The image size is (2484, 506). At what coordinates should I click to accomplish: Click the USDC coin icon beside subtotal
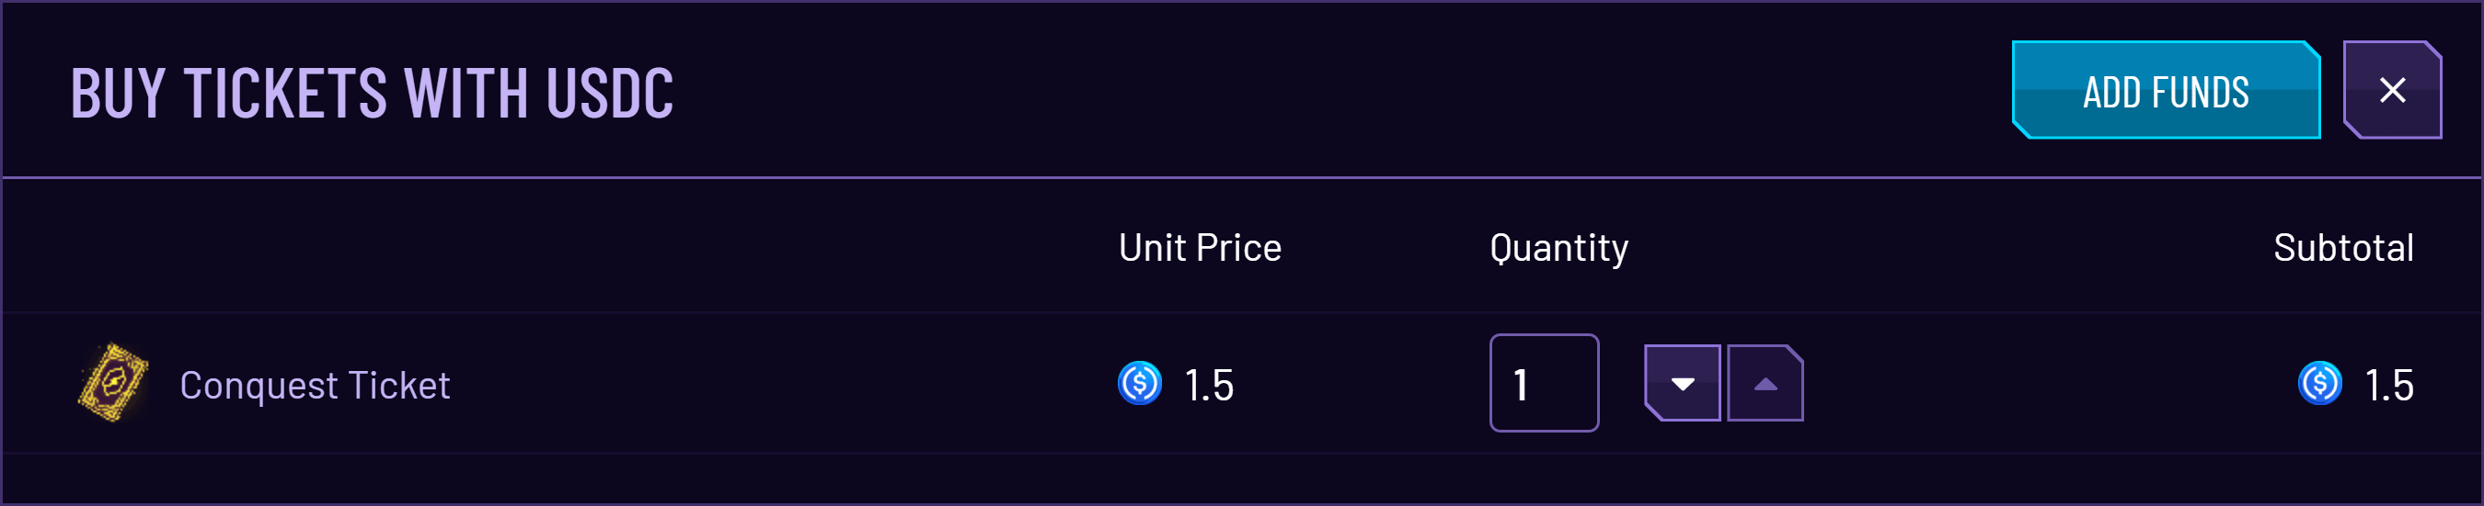[2320, 383]
